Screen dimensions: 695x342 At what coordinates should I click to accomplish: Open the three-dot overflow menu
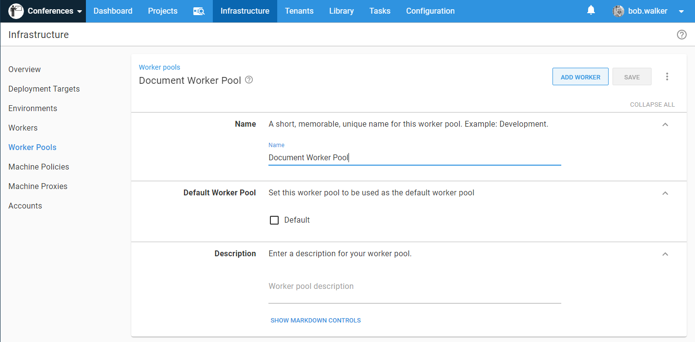coord(667,76)
